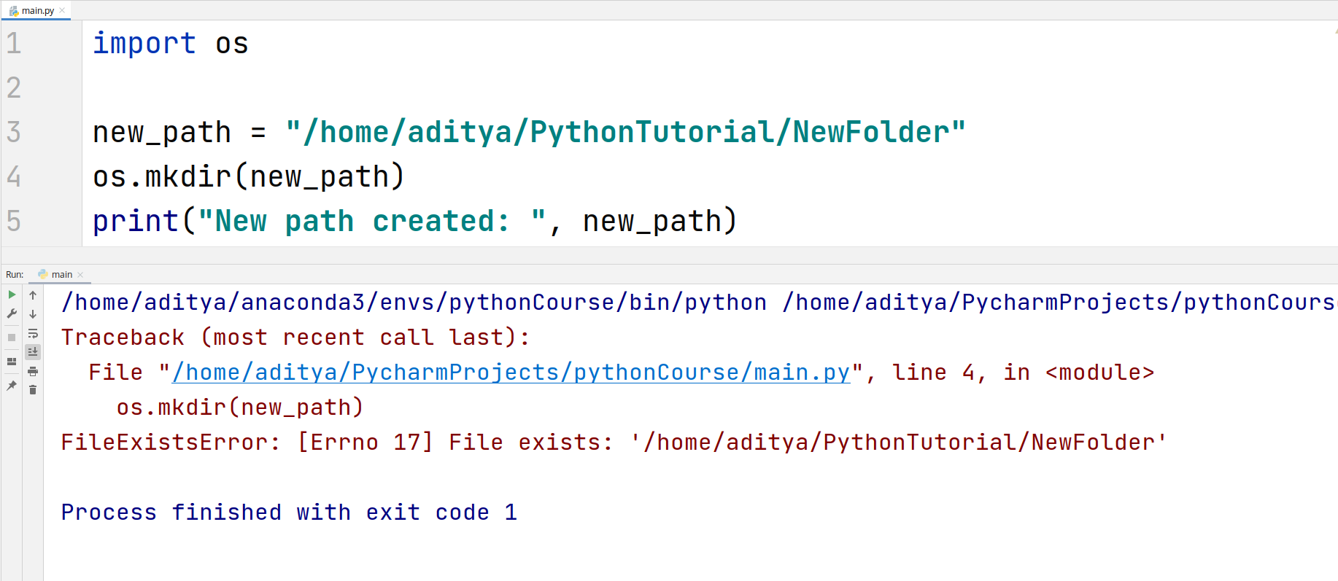
Task: Click the FileExistsError message line
Action: point(613,442)
